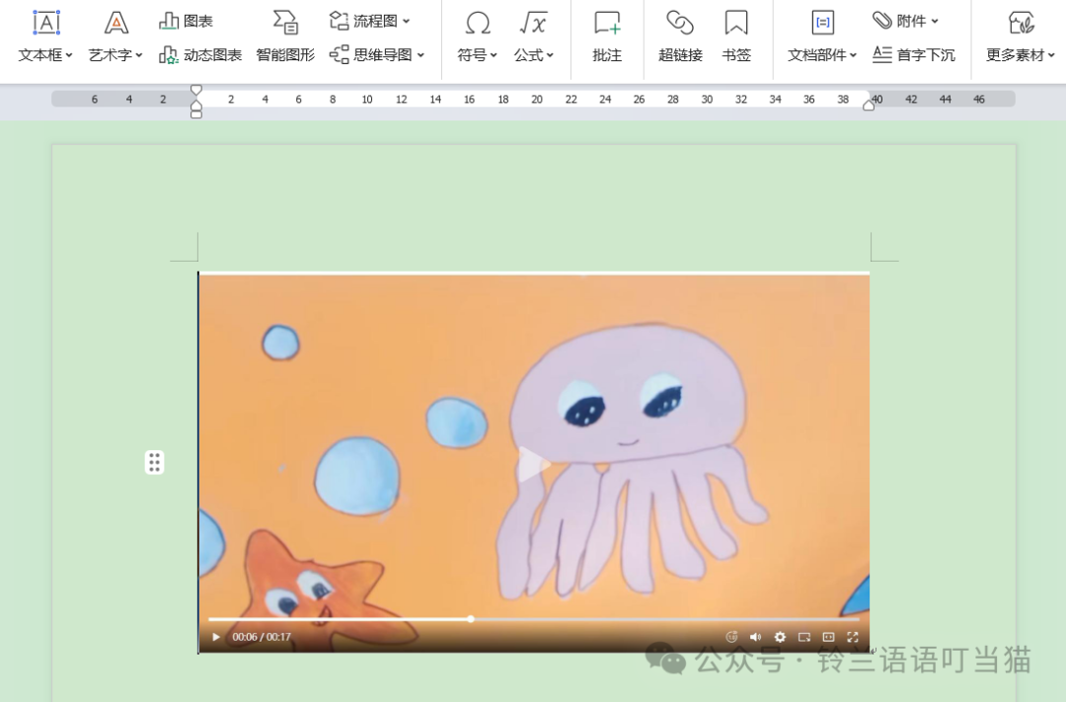Viewport: 1066px width, 702px height.
Task: Click the 00:06 / 00:17 time display
Action: tap(262, 638)
